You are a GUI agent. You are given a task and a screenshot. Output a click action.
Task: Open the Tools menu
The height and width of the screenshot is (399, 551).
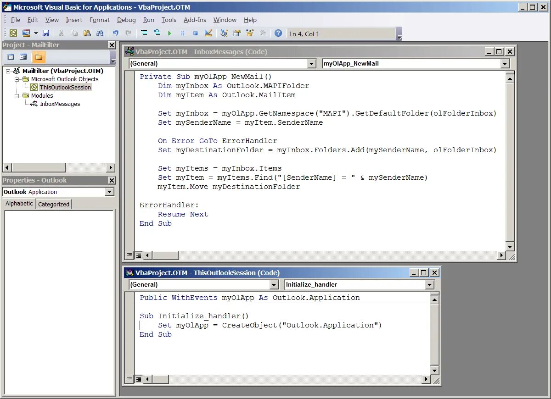pos(169,20)
